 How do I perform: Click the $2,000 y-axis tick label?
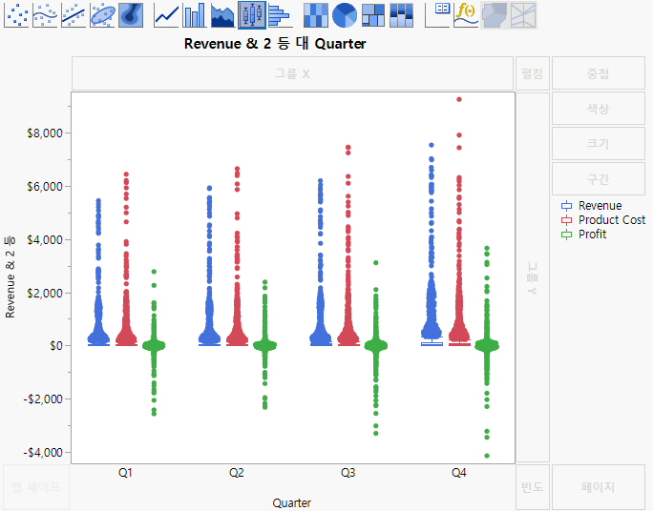(x=45, y=293)
